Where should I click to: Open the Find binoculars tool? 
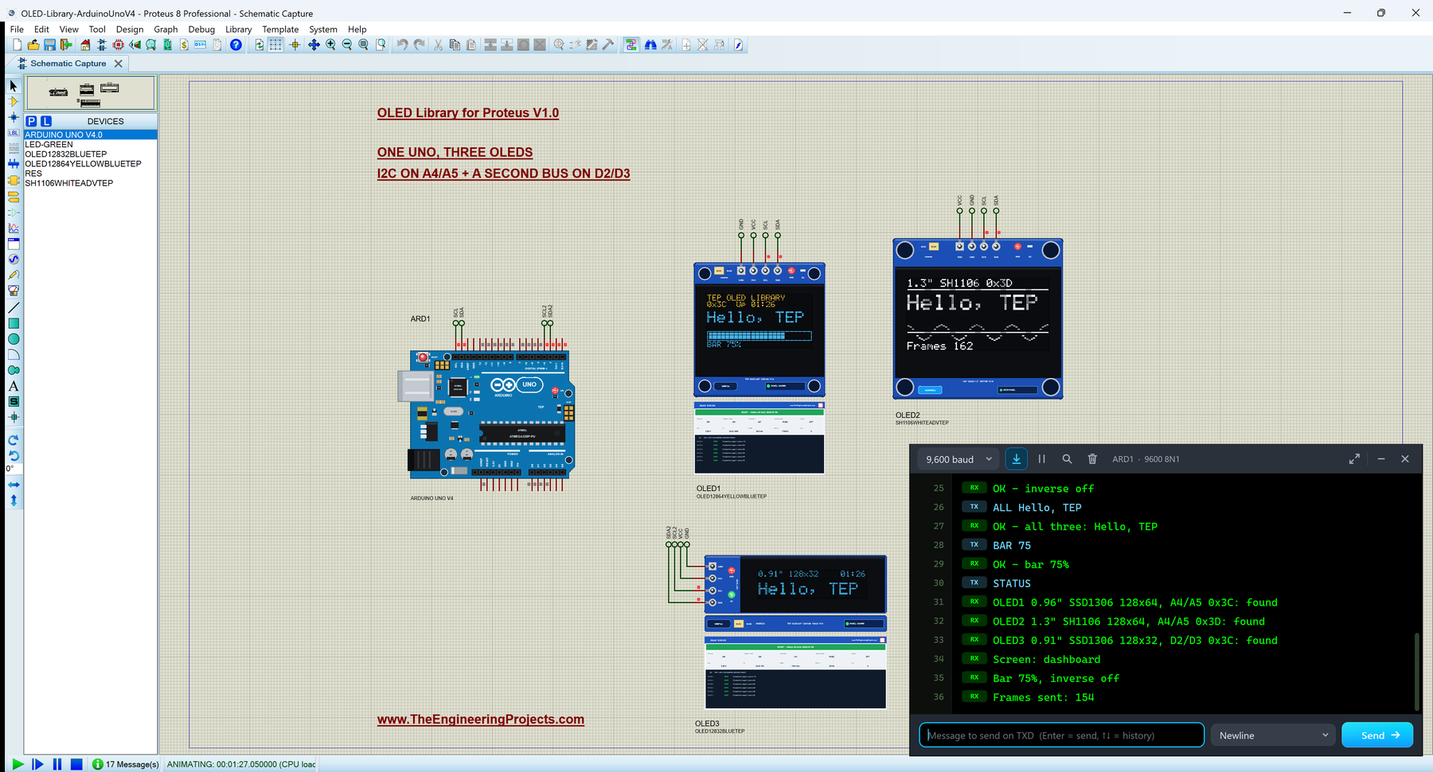coord(650,45)
